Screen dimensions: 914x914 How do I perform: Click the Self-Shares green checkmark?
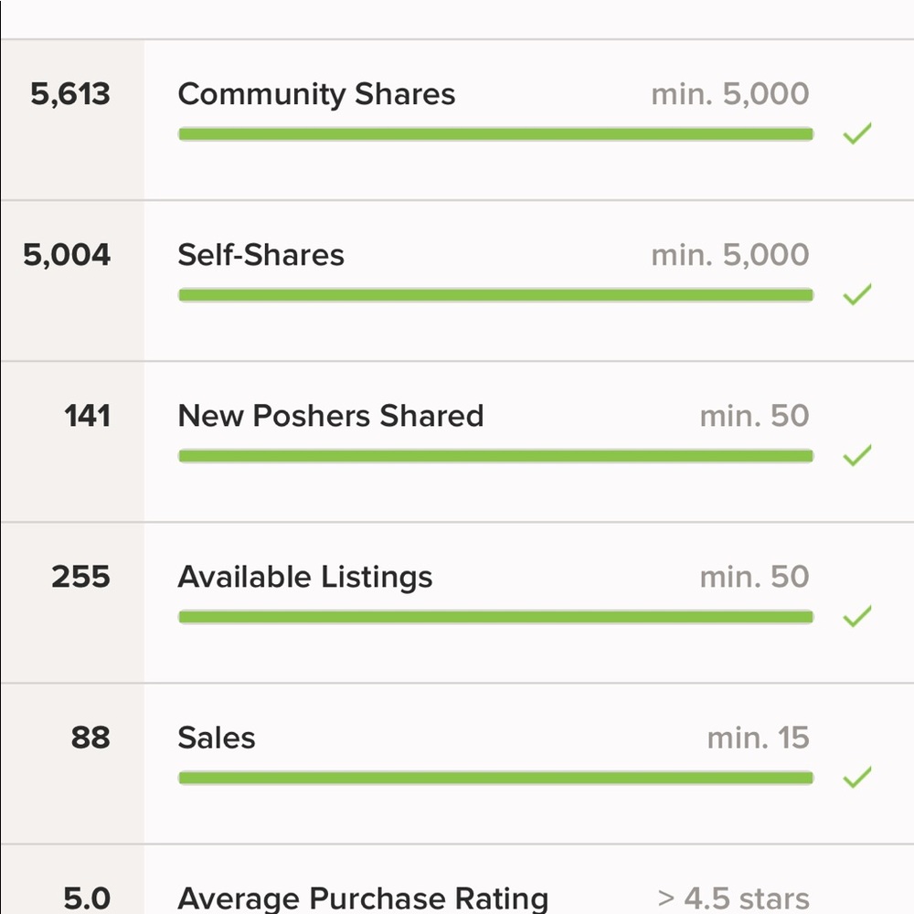coord(857,294)
